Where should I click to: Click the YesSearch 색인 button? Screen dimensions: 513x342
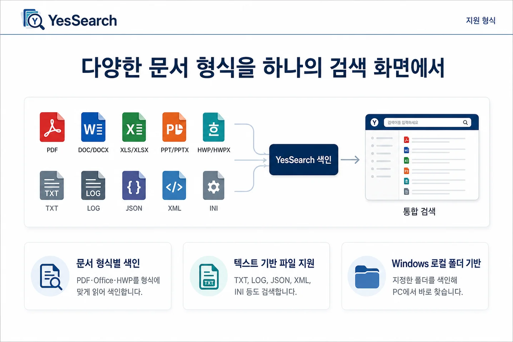pyautogui.click(x=304, y=160)
